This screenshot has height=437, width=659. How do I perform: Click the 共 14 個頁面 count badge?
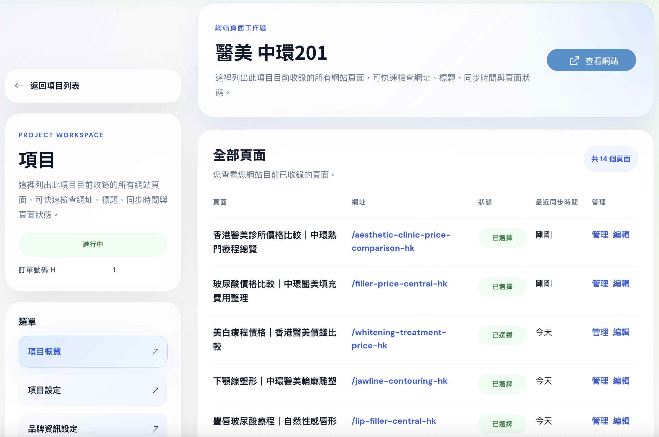click(610, 159)
